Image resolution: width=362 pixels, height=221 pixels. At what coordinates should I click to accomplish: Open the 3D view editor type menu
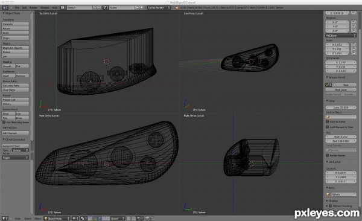click(x=5, y=219)
